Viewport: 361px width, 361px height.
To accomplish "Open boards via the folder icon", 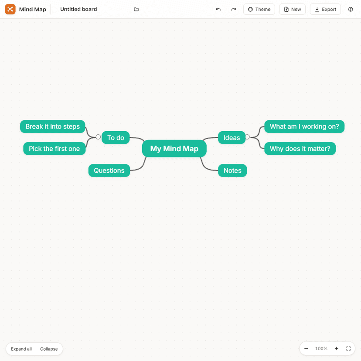I will point(136,9).
